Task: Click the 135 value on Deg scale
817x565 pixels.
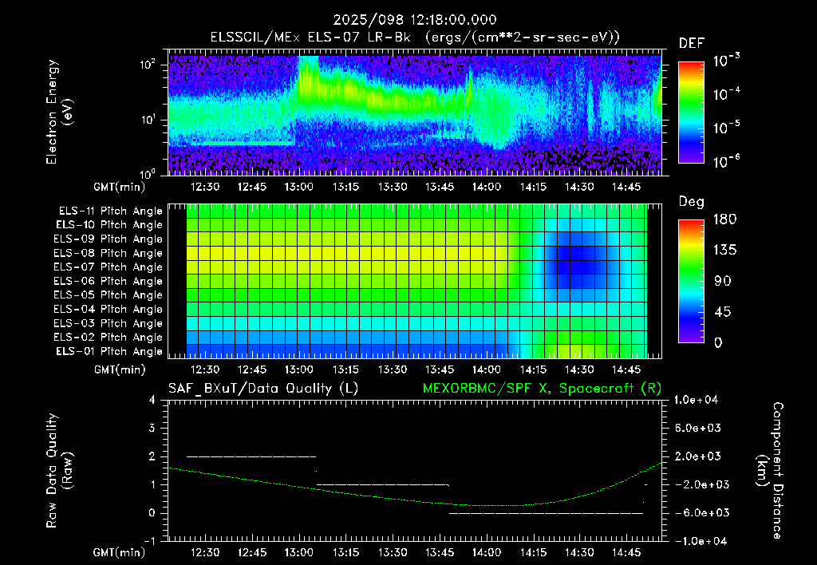Action: [x=724, y=251]
